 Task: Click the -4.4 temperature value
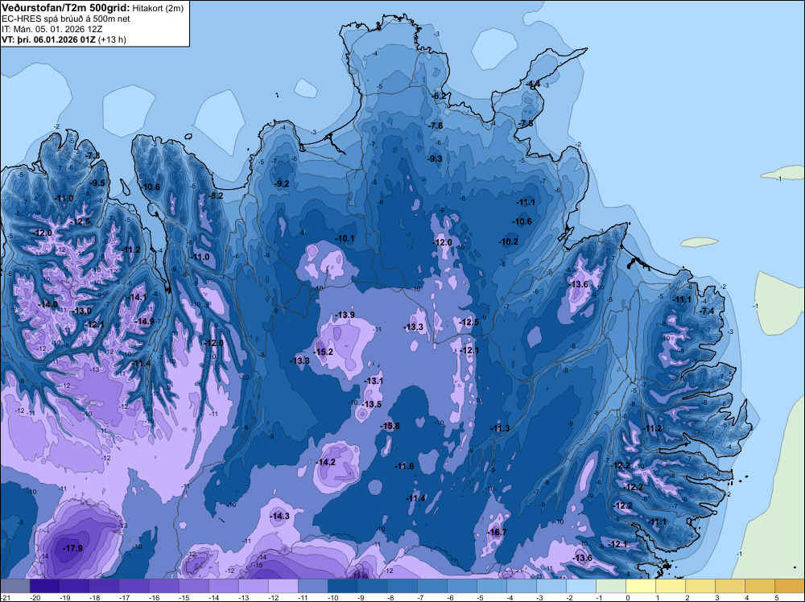pos(532,83)
